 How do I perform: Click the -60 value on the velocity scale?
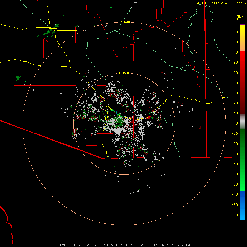[235, 184]
